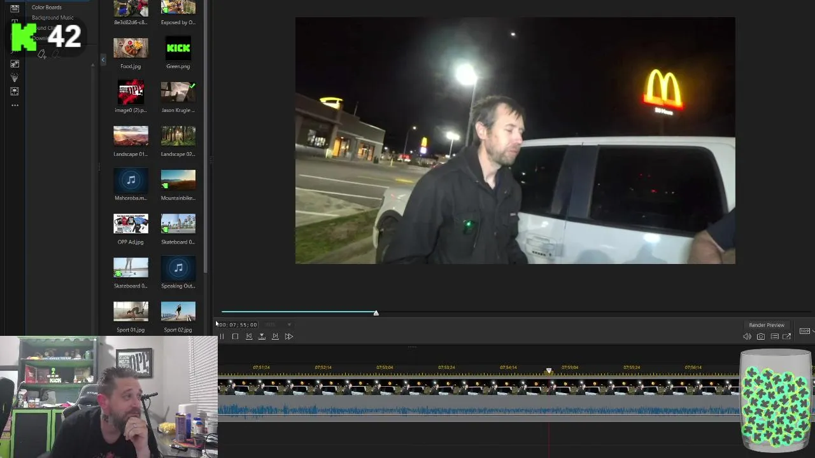Image resolution: width=815 pixels, height=458 pixels.
Task: Select the Sport 02.jpg thumbnail
Action: pyautogui.click(x=178, y=312)
